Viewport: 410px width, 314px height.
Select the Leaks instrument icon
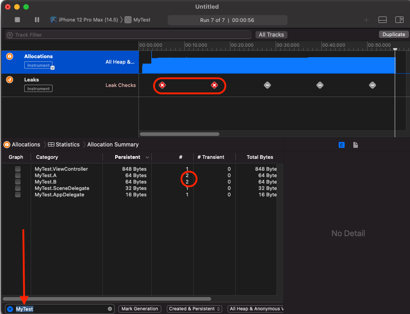click(x=10, y=80)
